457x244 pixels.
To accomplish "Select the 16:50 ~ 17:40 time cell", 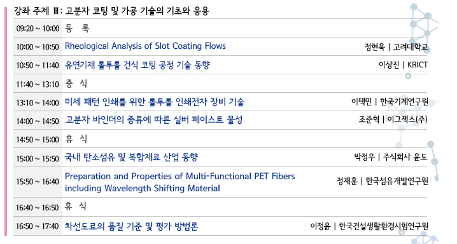I will 38,226.
